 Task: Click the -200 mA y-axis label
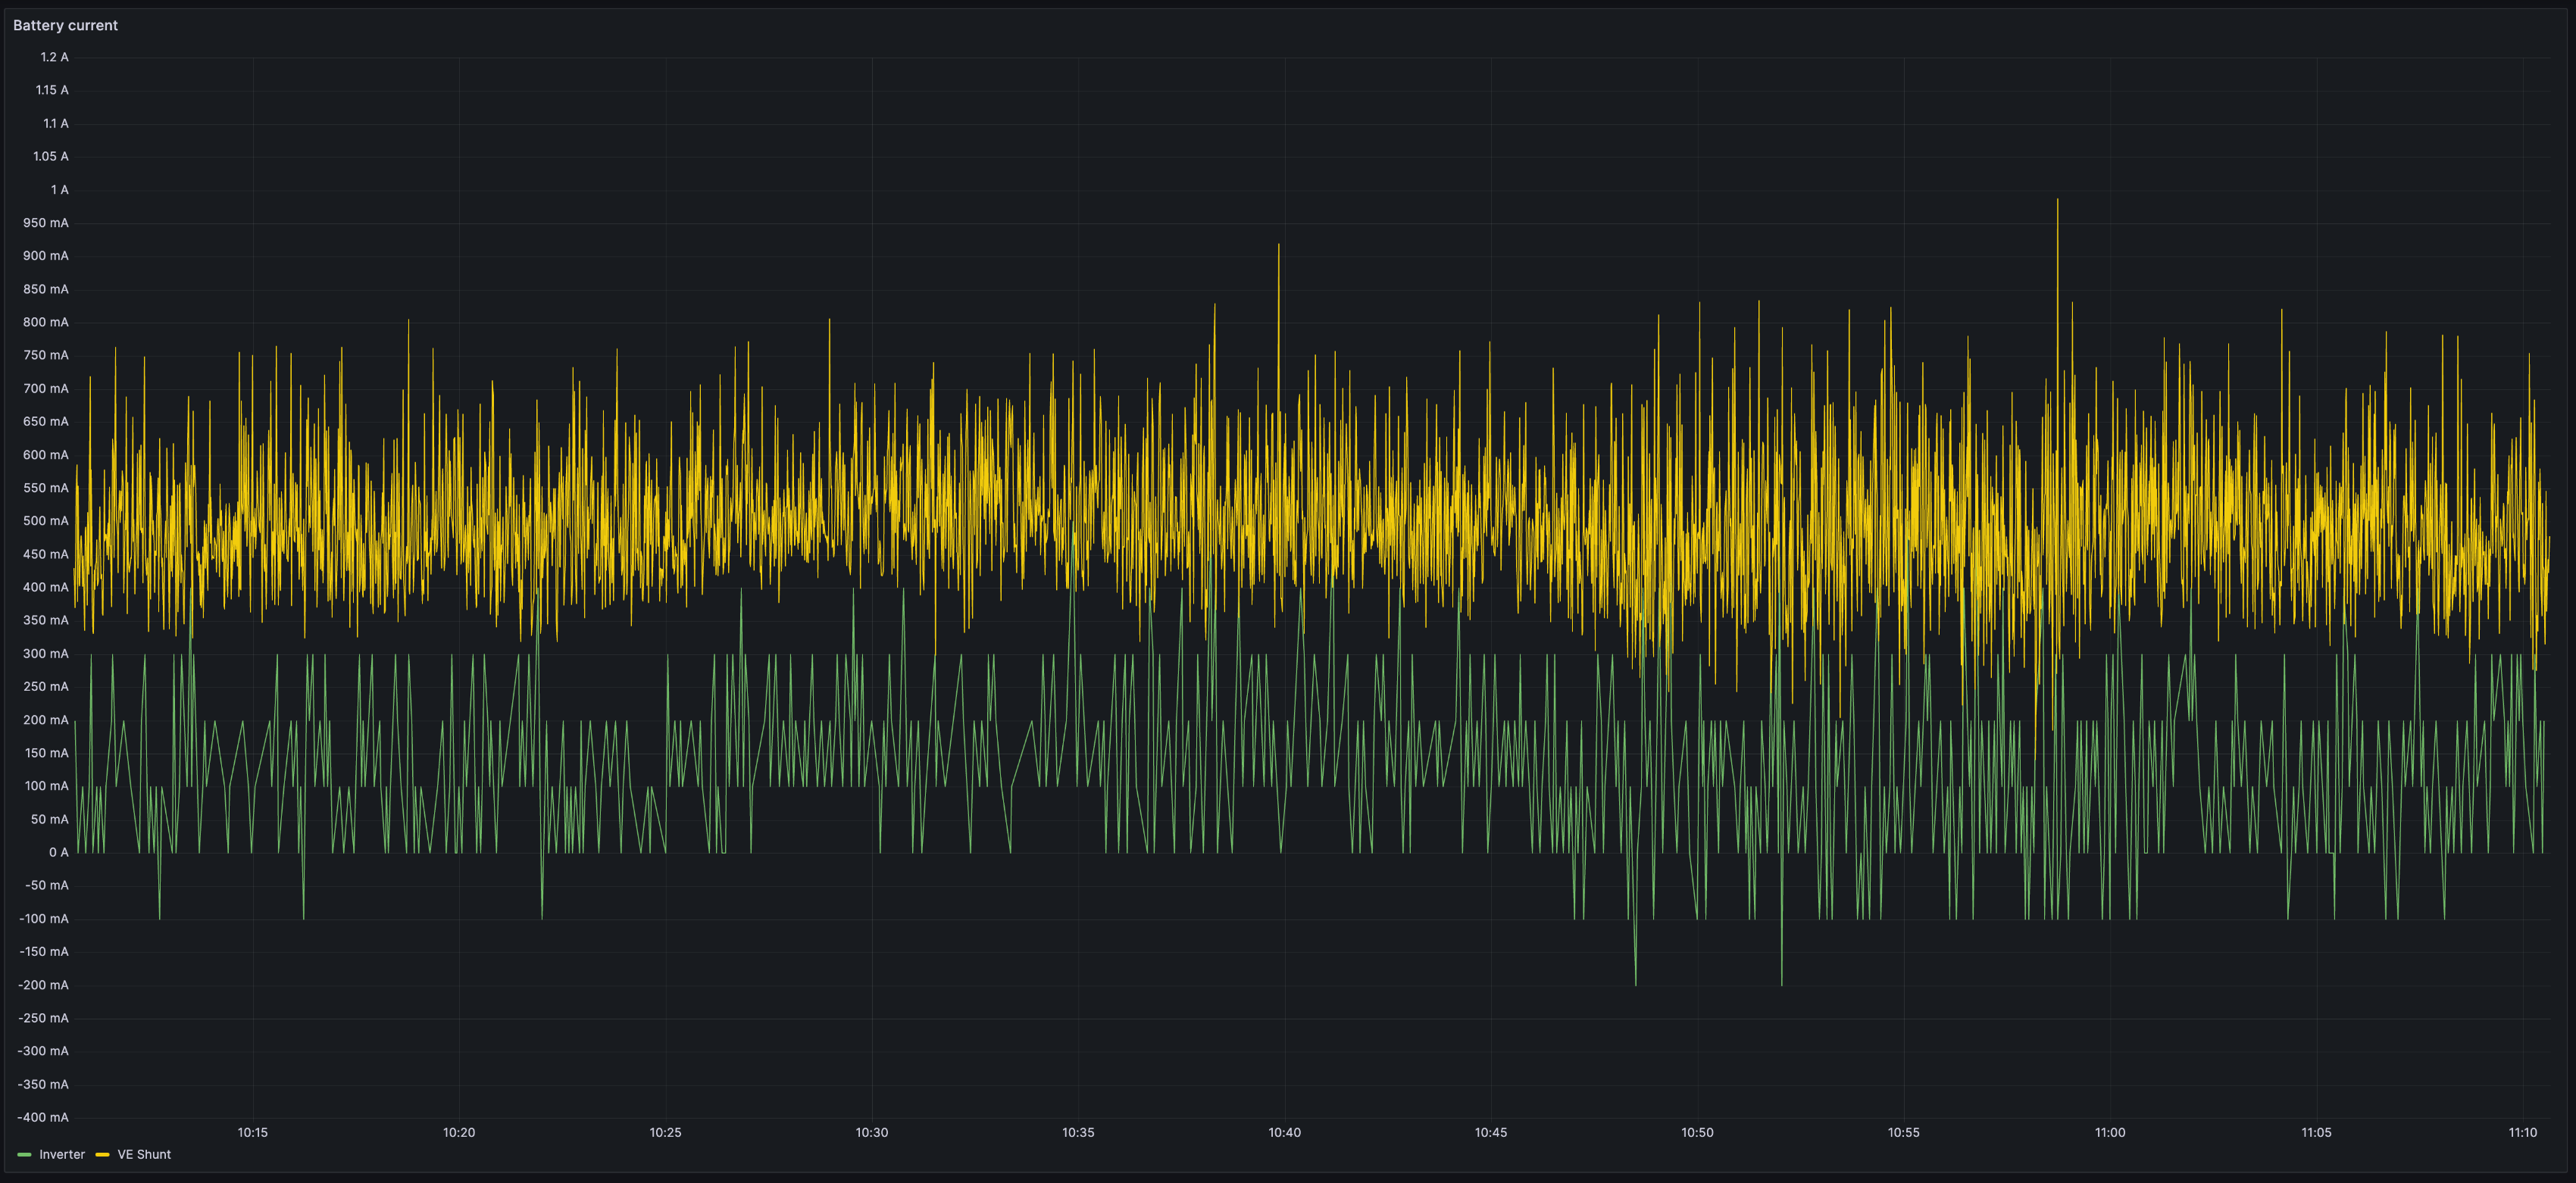click(x=43, y=985)
